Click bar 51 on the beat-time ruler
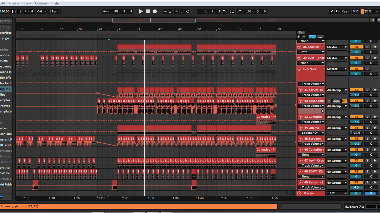Screen dimensions: 380x213 (200, 29)
